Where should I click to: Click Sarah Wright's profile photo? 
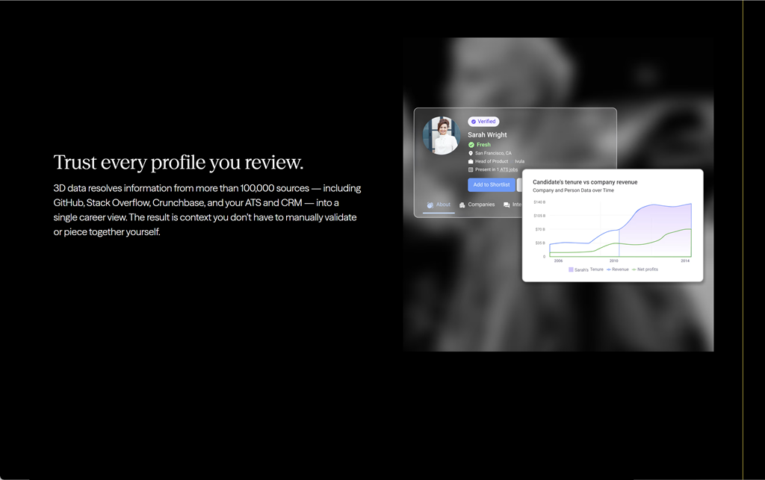[x=441, y=135]
